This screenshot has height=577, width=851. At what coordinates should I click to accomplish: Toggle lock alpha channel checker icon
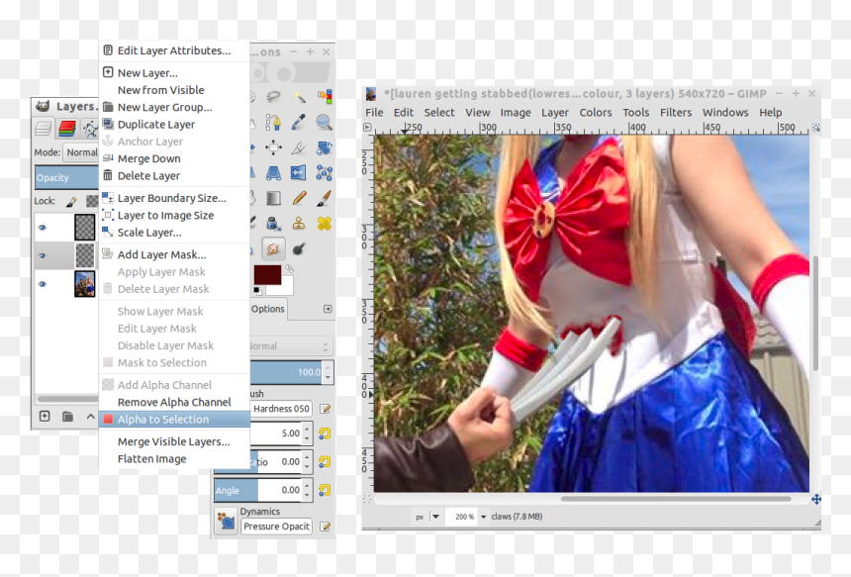click(x=92, y=201)
